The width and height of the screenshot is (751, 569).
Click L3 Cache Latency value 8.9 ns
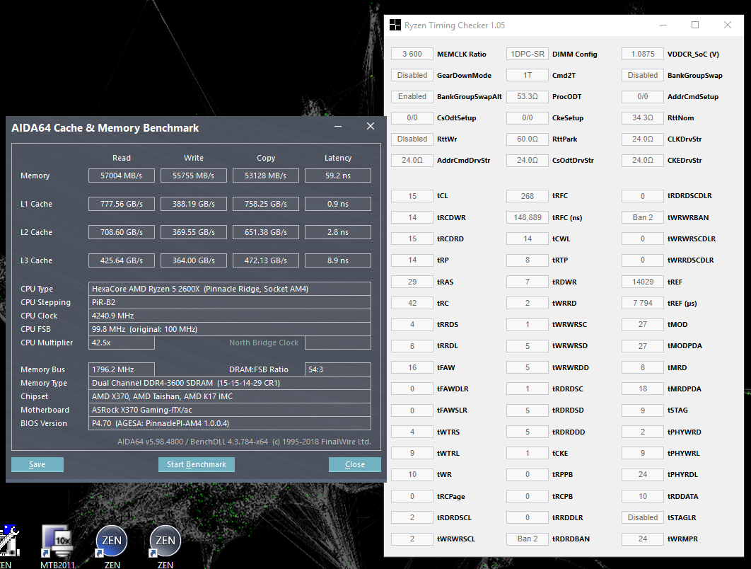click(x=337, y=260)
